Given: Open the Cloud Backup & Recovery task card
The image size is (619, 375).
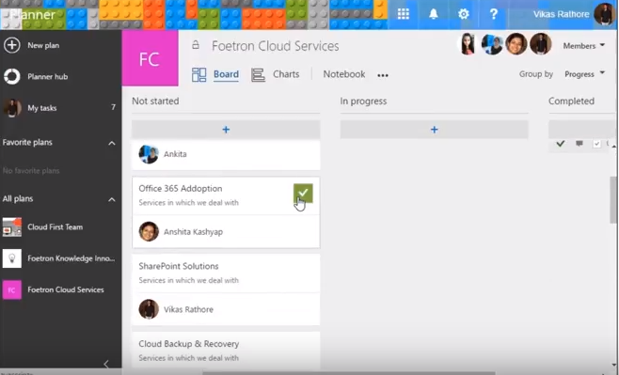Looking at the screenshot, I should (x=226, y=351).
